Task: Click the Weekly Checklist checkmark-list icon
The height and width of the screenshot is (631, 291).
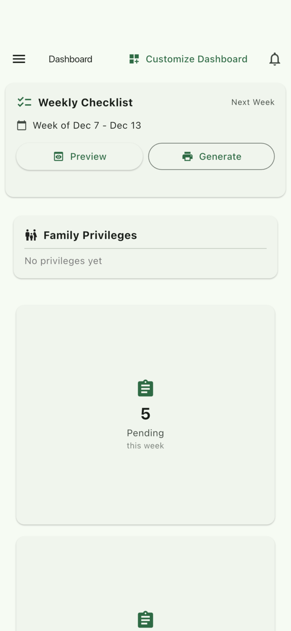Action: point(24,102)
